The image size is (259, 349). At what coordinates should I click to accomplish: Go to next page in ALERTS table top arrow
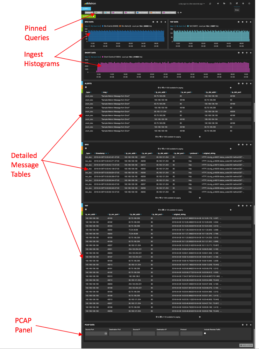pos(230,88)
